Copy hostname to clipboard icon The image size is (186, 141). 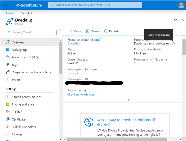173,43
